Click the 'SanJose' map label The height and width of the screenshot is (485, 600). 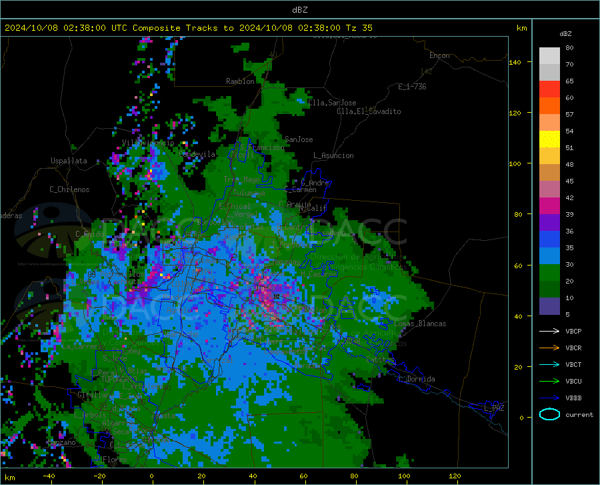[x=299, y=139]
